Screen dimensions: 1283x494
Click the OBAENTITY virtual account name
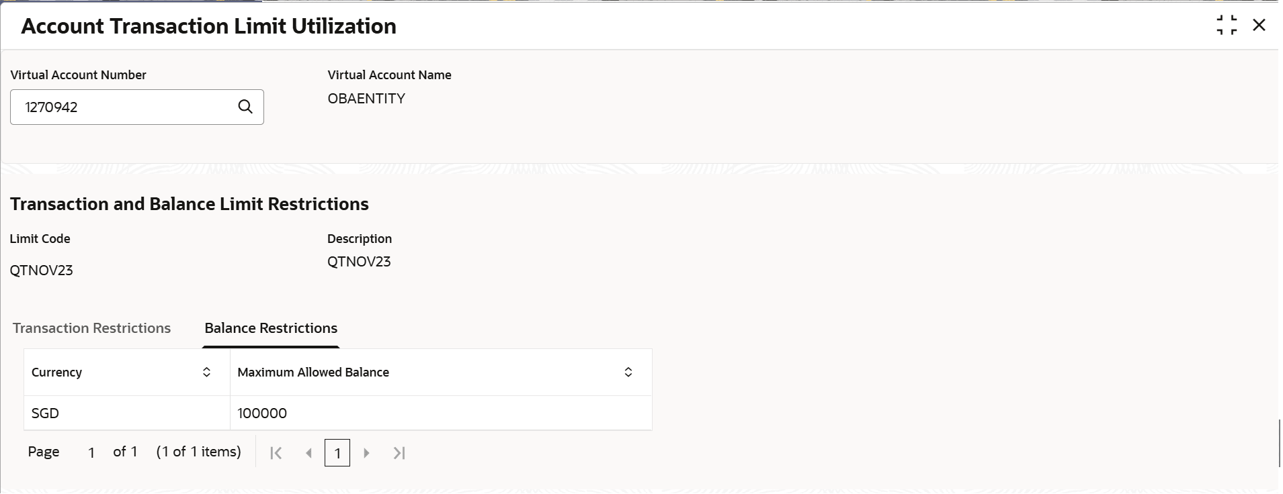tap(366, 99)
